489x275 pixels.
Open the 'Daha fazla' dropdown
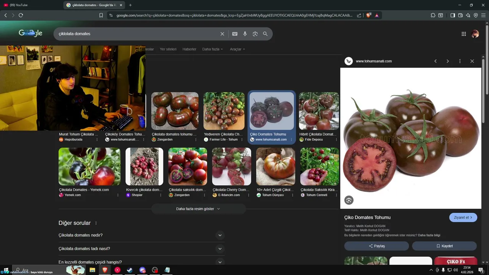(x=212, y=49)
